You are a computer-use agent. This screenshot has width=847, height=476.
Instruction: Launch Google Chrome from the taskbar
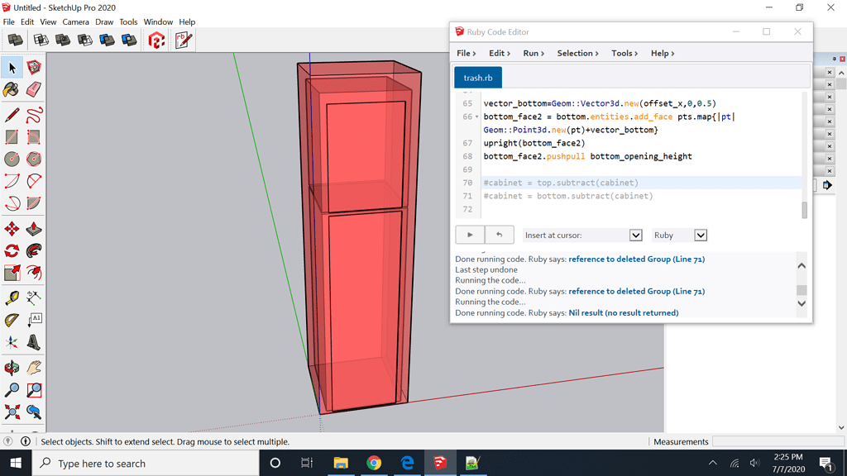coord(374,463)
